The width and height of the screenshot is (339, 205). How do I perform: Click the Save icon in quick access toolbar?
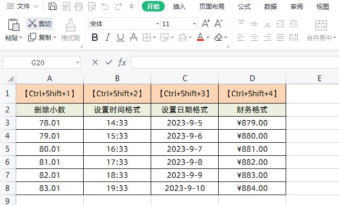tap(52, 6)
